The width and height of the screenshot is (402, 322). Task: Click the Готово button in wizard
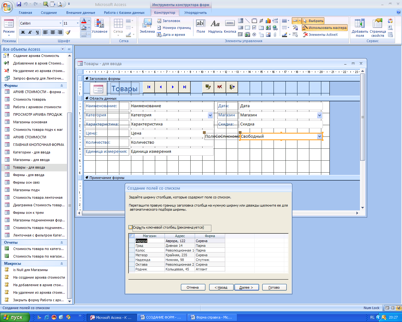(274, 287)
